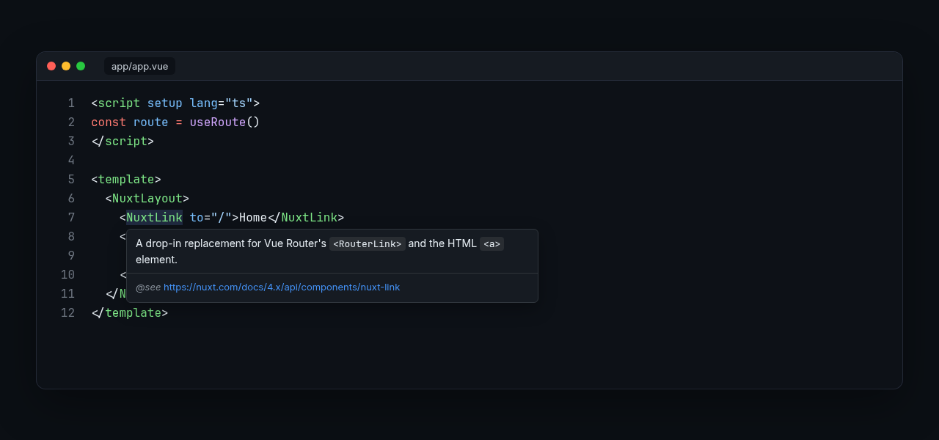Image resolution: width=939 pixels, height=440 pixels.
Task: Click the lang attribute in the script tag
Action: pyautogui.click(x=204, y=103)
